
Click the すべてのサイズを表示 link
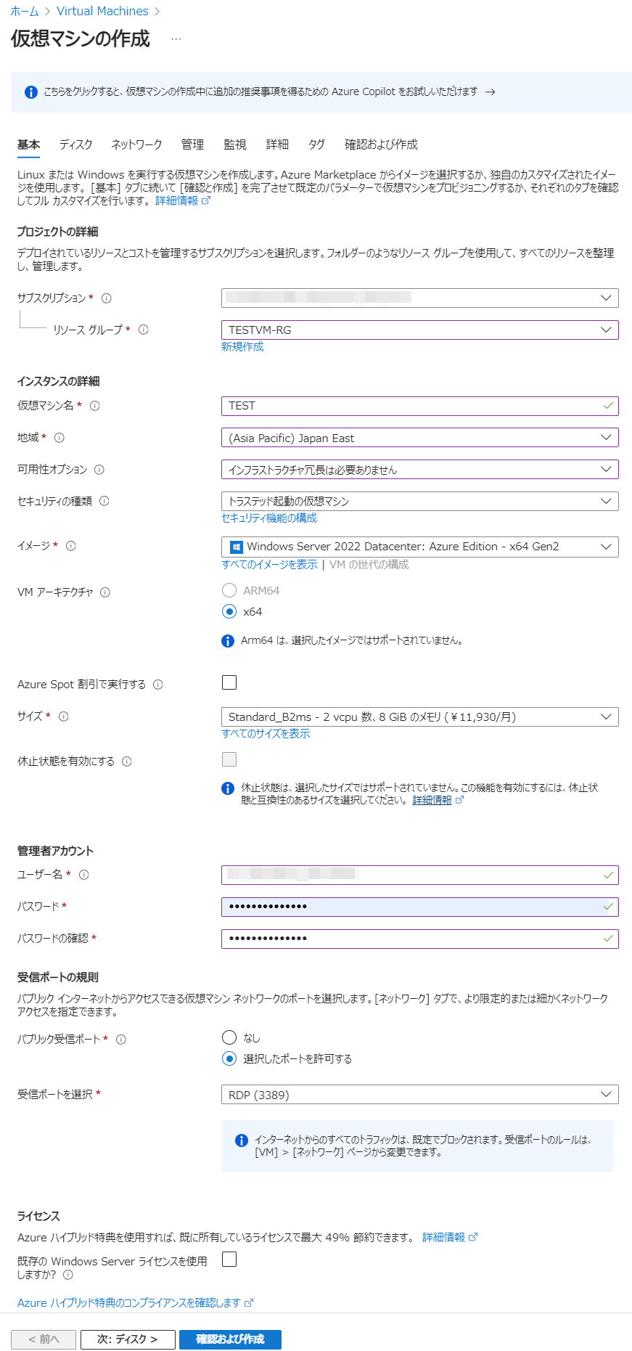266,734
